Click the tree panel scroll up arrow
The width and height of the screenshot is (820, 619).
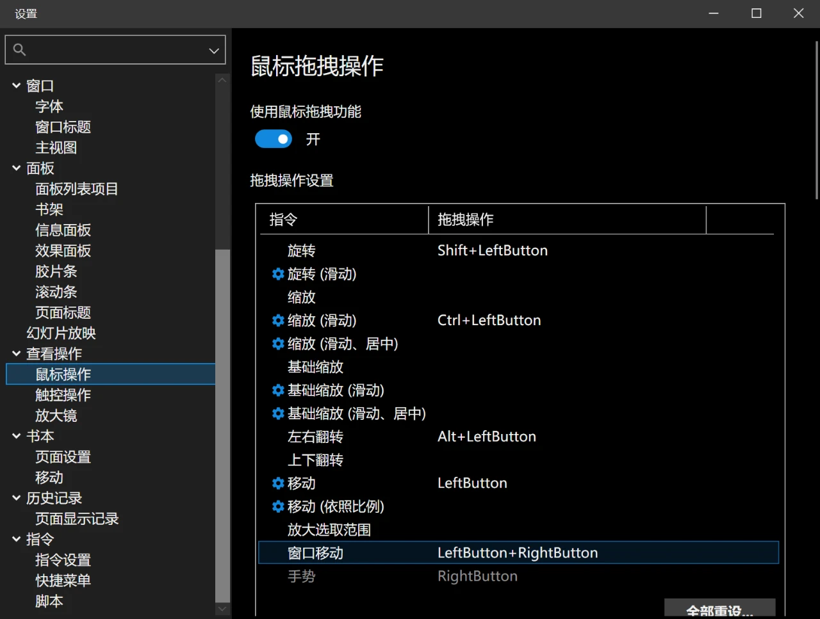tap(222, 80)
